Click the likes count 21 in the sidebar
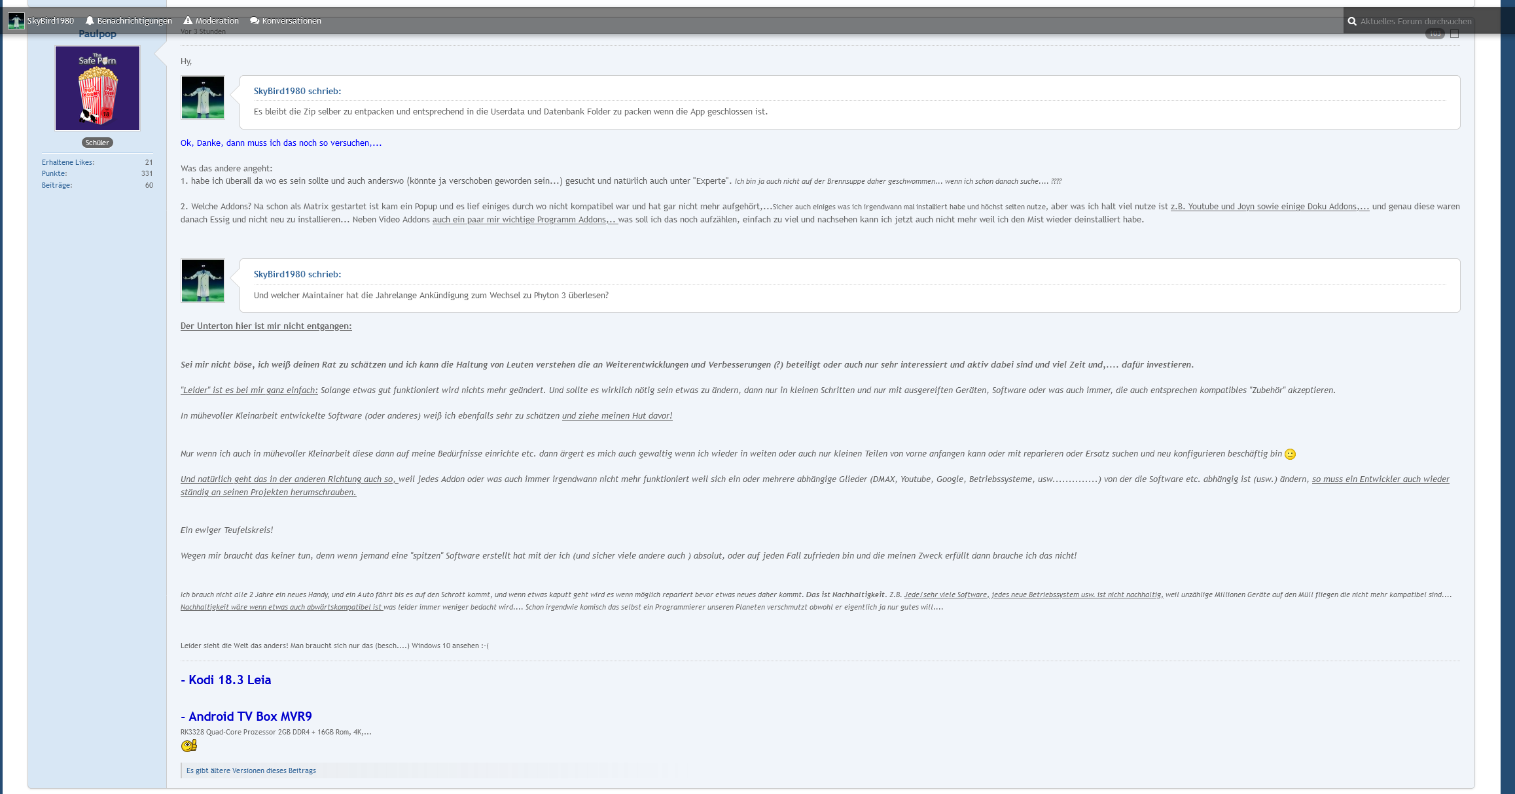The width and height of the screenshot is (1515, 794). click(x=149, y=162)
